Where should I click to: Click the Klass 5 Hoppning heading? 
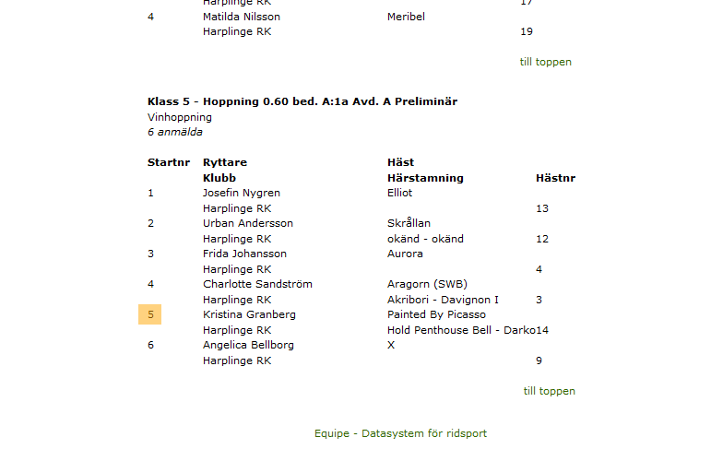pyautogui.click(x=302, y=101)
